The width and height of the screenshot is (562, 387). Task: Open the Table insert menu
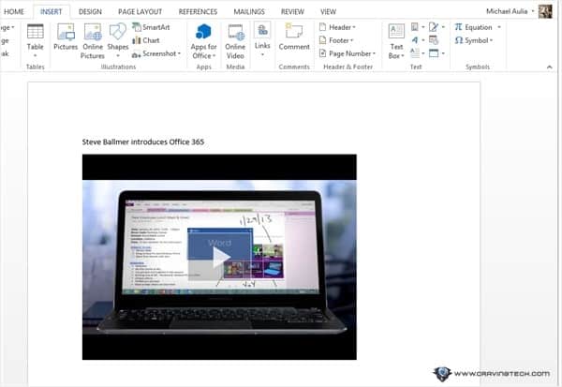[36, 40]
